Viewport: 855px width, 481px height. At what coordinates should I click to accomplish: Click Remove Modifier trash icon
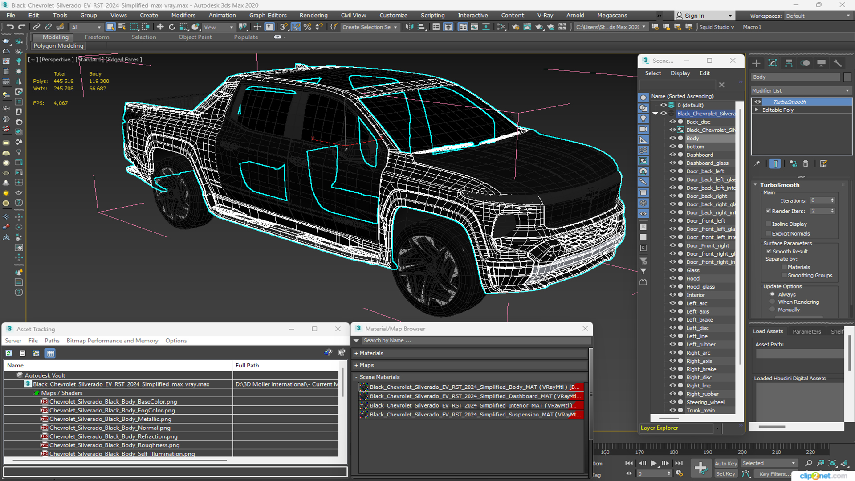pyautogui.click(x=806, y=164)
